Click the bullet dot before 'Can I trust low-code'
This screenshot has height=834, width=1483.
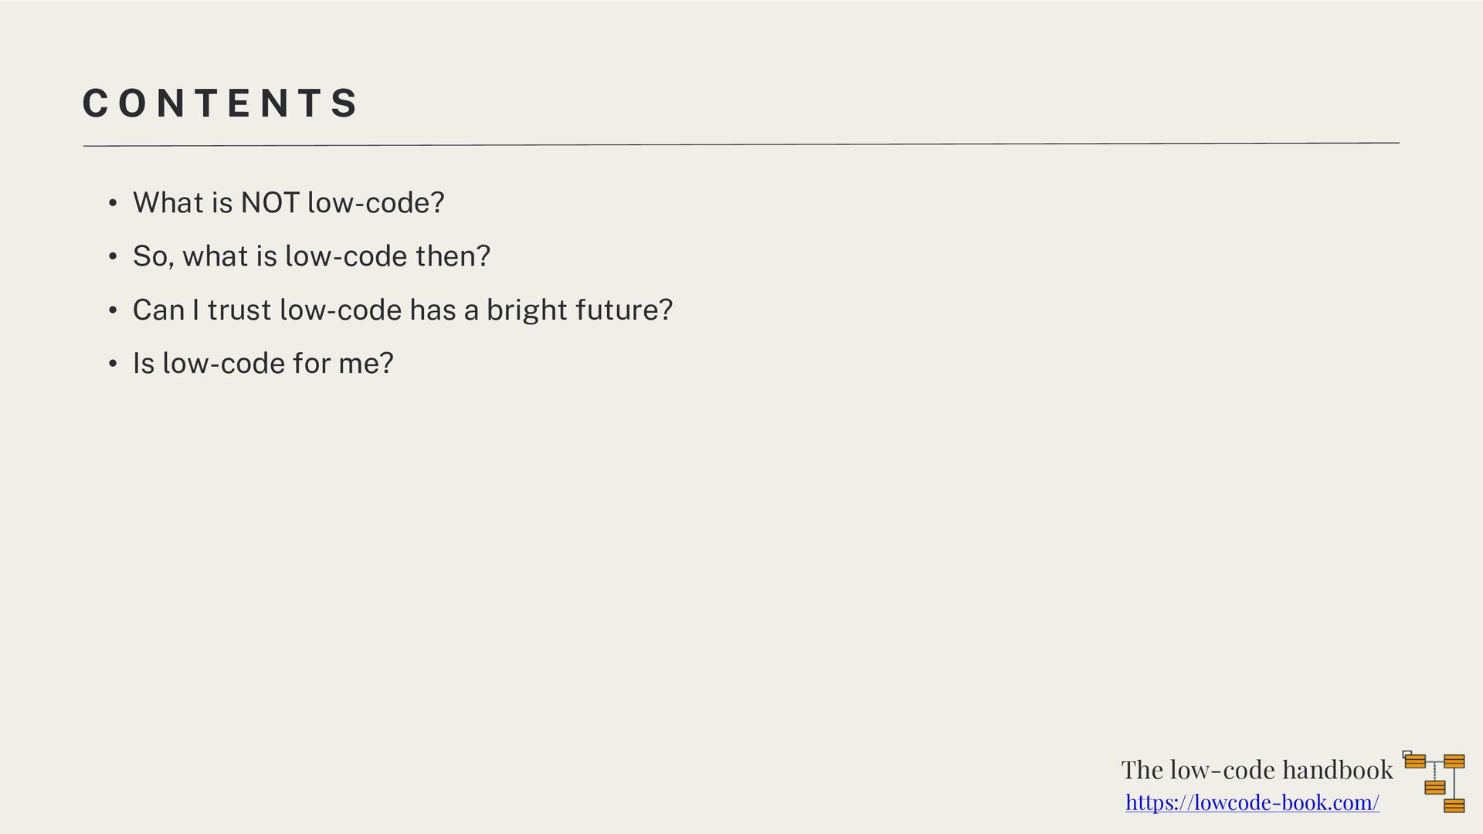pyautogui.click(x=113, y=310)
